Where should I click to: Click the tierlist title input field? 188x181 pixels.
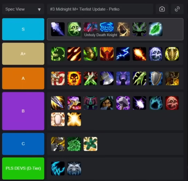pos(100,9)
